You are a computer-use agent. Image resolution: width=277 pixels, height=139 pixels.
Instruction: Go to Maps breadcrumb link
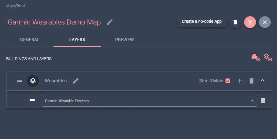tap(11, 6)
